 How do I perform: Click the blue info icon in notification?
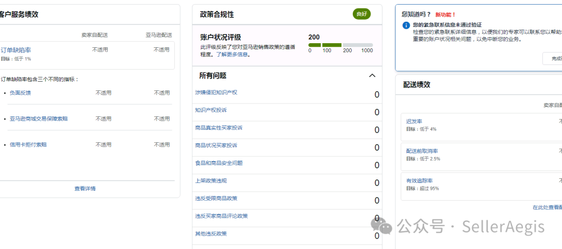coord(406,25)
